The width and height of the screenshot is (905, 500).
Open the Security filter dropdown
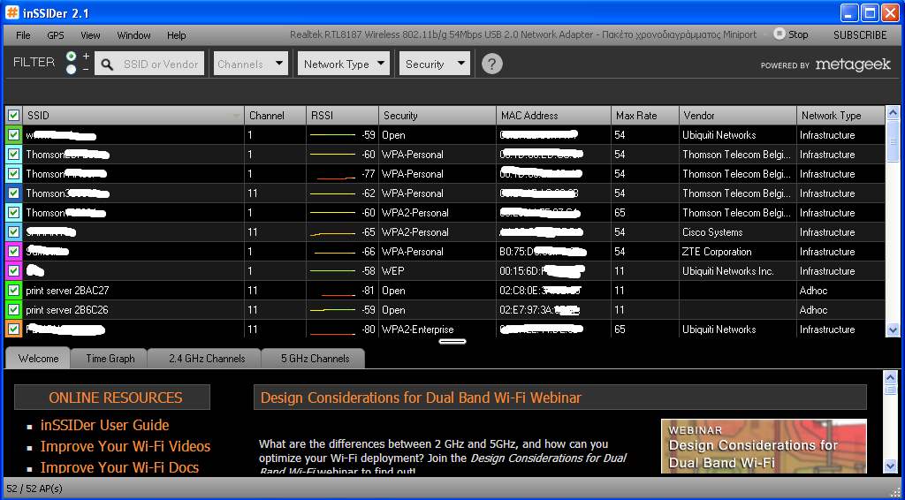[x=435, y=64]
